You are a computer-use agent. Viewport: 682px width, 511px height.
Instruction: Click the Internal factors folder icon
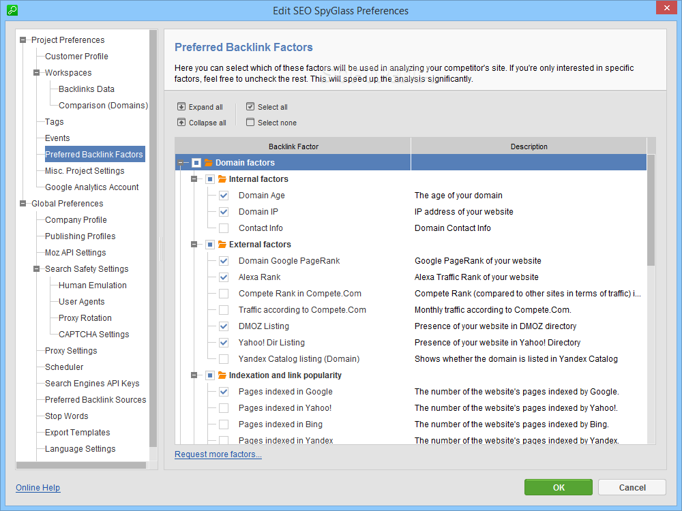click(x=222, y=179)
